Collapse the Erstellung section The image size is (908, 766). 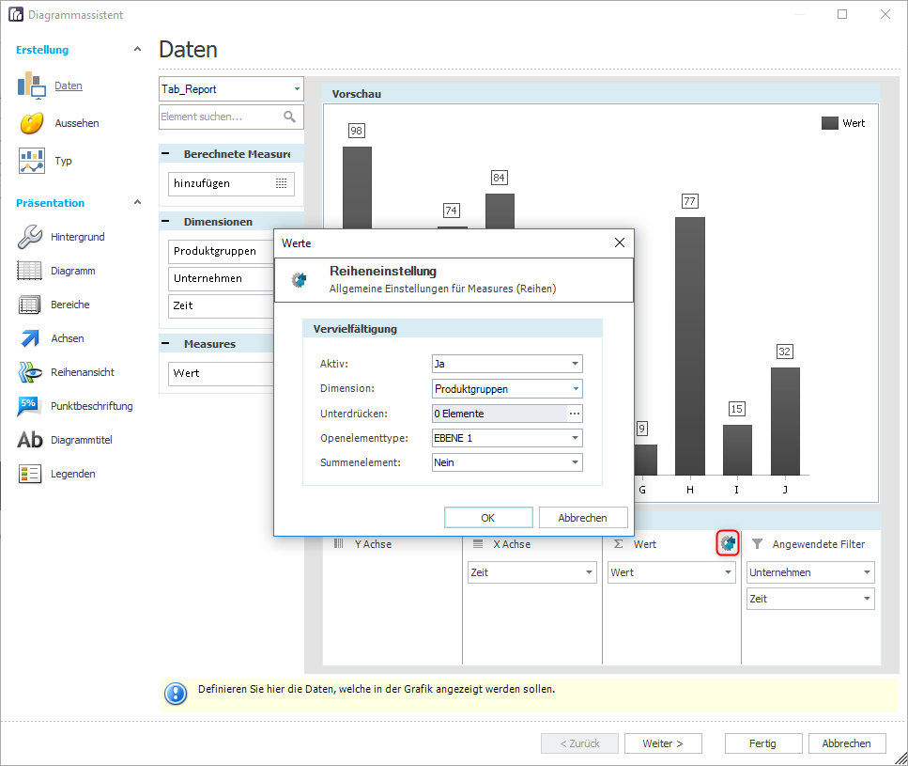[137, 49]
